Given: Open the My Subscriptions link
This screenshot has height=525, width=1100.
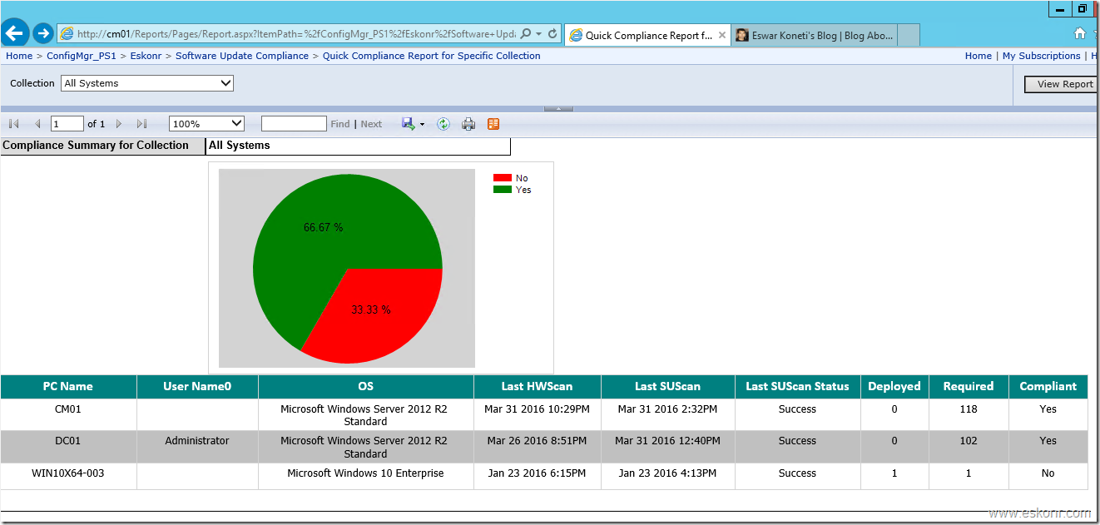Looking at the screenshot, I should tap(1041, 56).
